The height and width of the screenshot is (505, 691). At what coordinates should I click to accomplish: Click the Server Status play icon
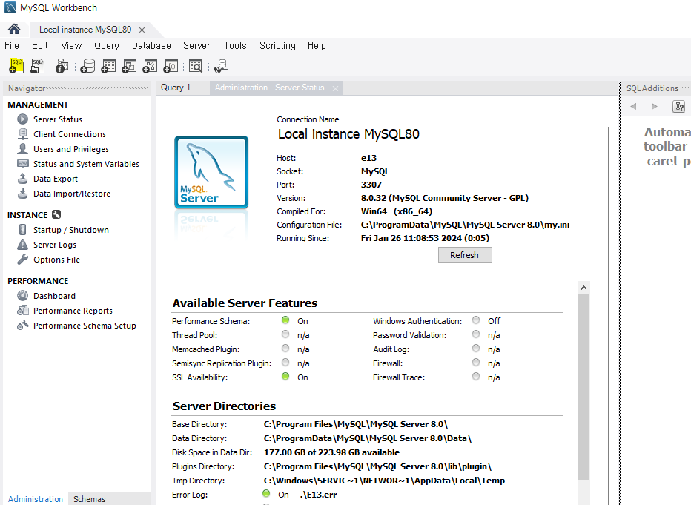[22, 119]
